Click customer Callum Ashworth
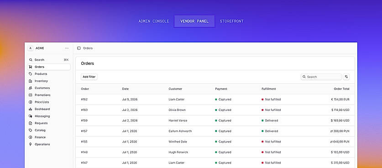 pyautogui.click(x=180, y=131)
